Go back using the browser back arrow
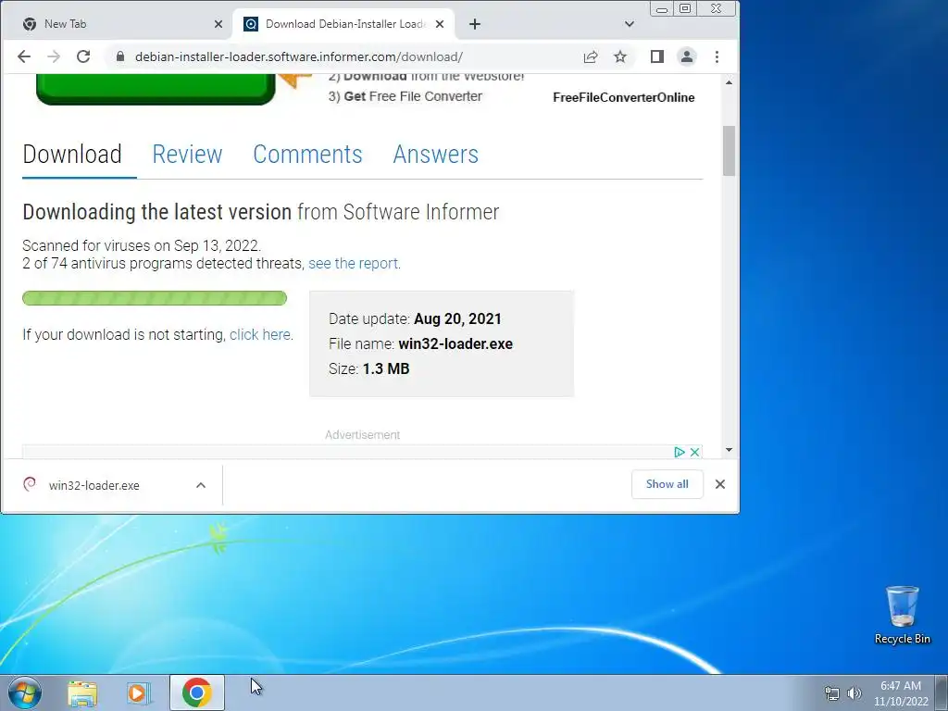This screenshot has height=711, width=948. [23, 56]
